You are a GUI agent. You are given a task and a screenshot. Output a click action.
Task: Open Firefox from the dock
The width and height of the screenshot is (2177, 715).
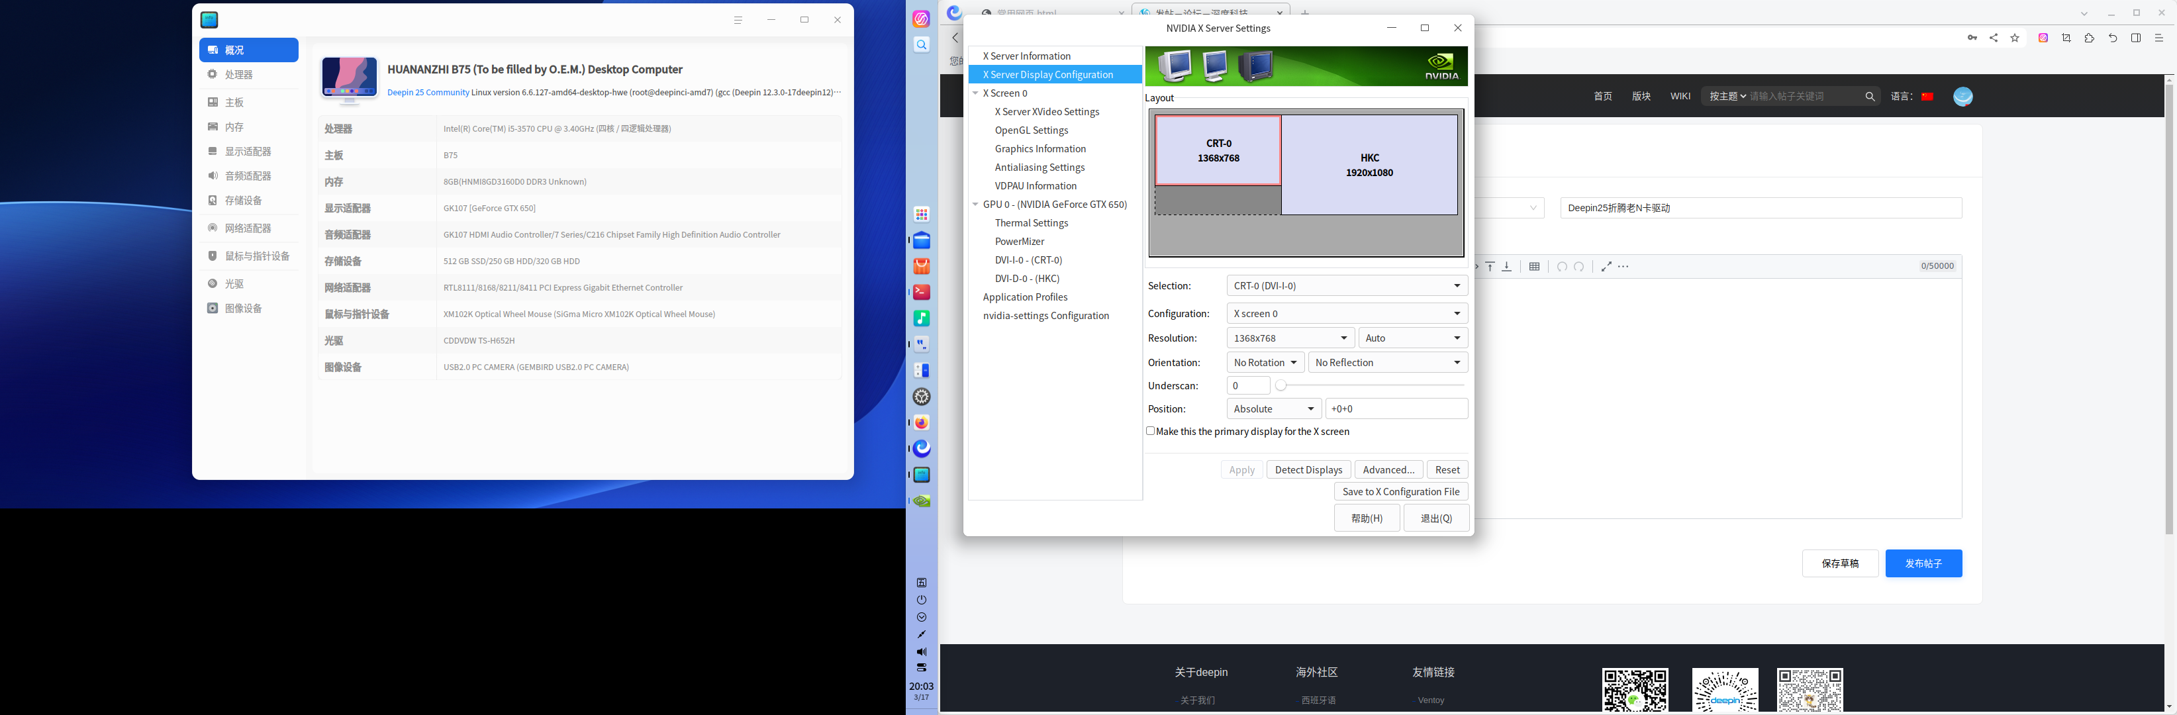click(x=922, y=422)
